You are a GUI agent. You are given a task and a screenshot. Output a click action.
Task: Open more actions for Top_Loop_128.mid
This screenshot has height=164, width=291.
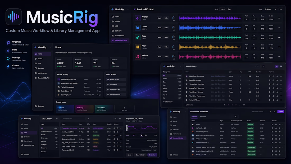pos(121,150)
